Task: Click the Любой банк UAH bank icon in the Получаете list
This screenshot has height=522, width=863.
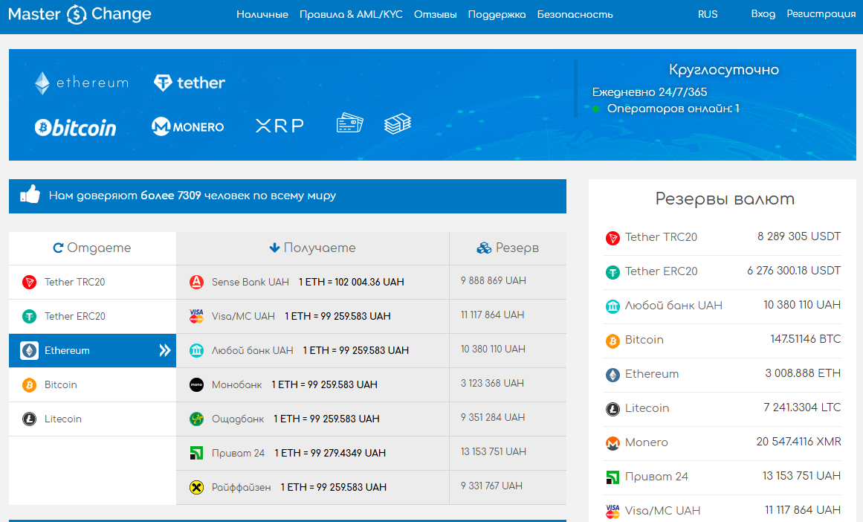Action: tap(196, 351)
